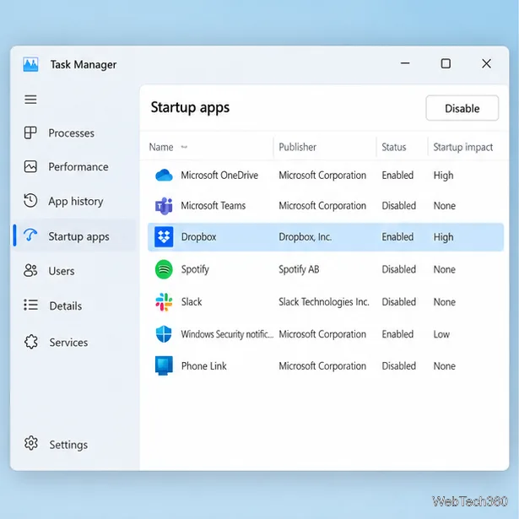Click the Spotify green icon
Screen dimensions: 519x519
click(164, 269)
